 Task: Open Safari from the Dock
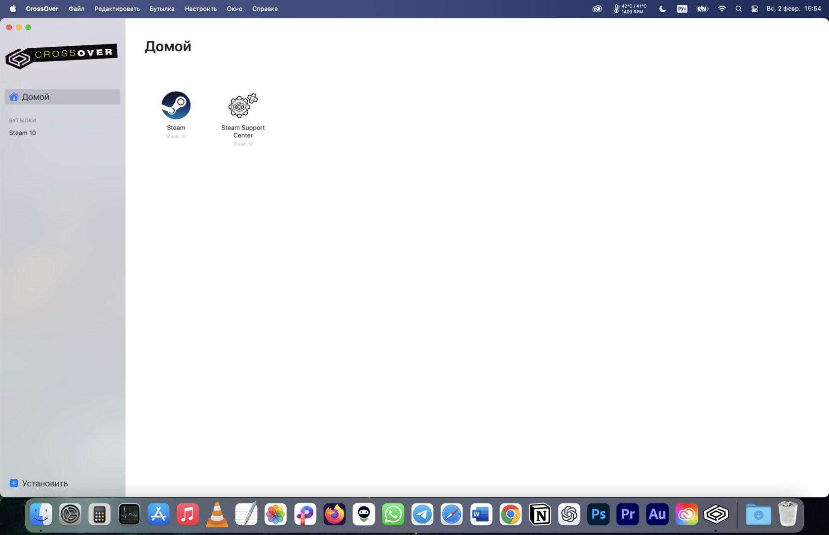pyautogui.click(x=452, y=514)
